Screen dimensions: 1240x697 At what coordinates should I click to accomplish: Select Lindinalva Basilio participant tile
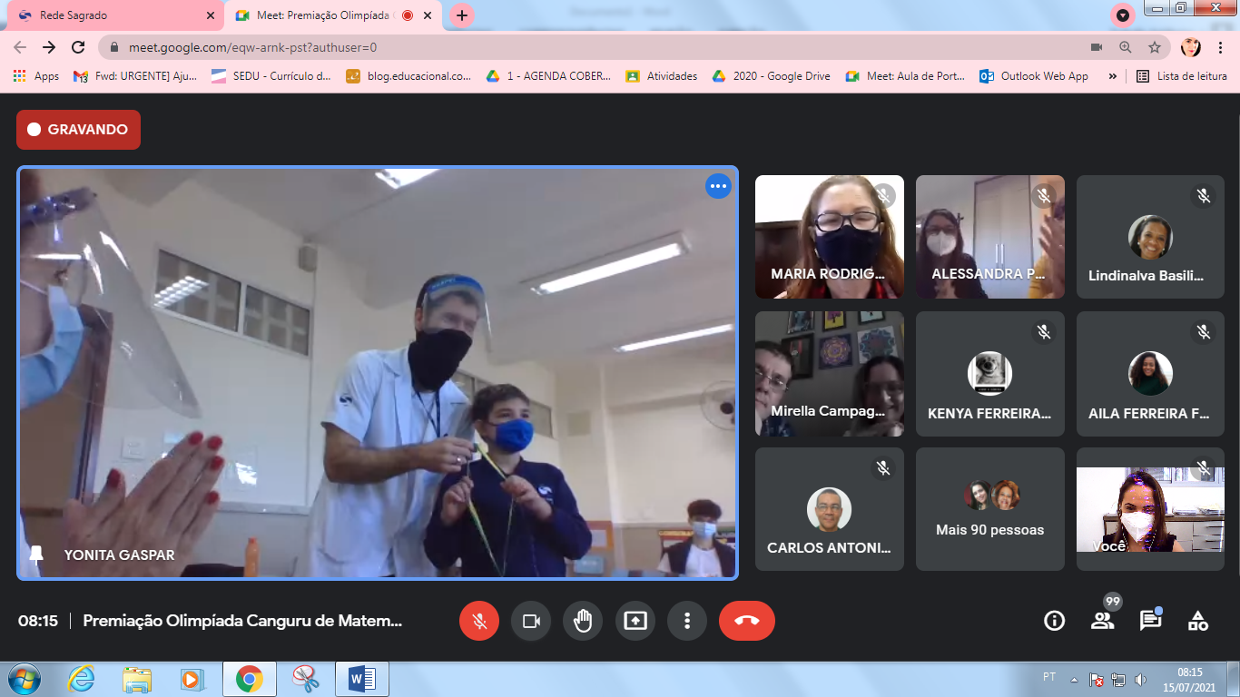pyautogui.click(x=1150, y=237)
